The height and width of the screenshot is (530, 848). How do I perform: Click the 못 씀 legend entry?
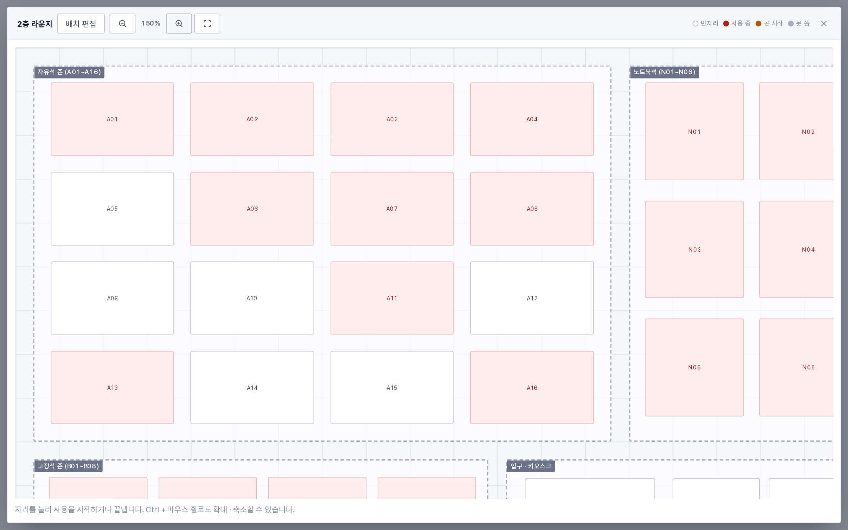799,24
